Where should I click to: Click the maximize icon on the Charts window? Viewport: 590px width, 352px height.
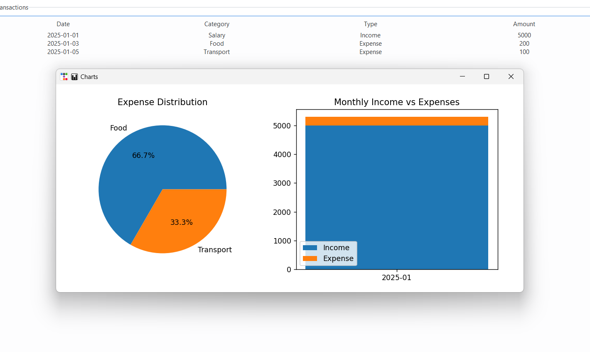tap(486, 76)
